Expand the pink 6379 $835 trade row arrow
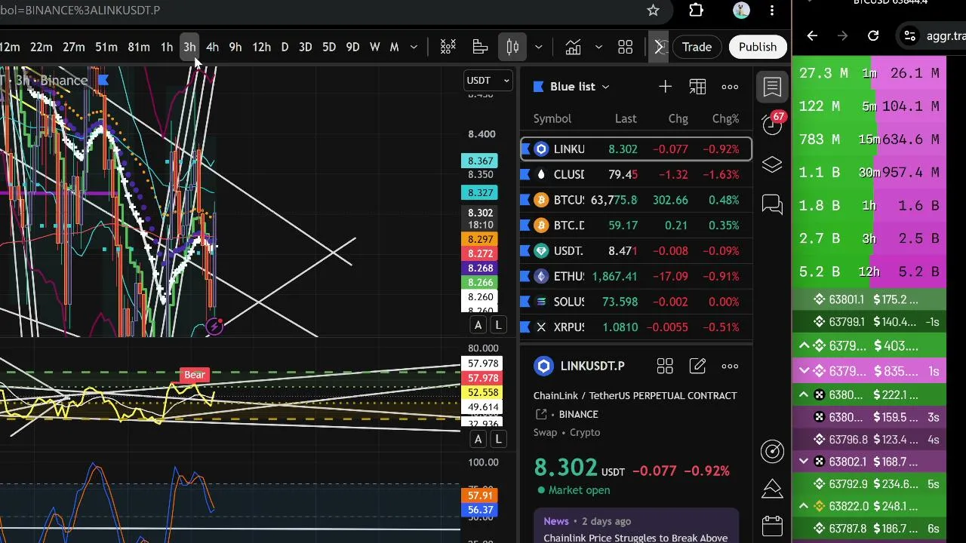This screenshot has width=966, height=543. click(x=804, y=371)
